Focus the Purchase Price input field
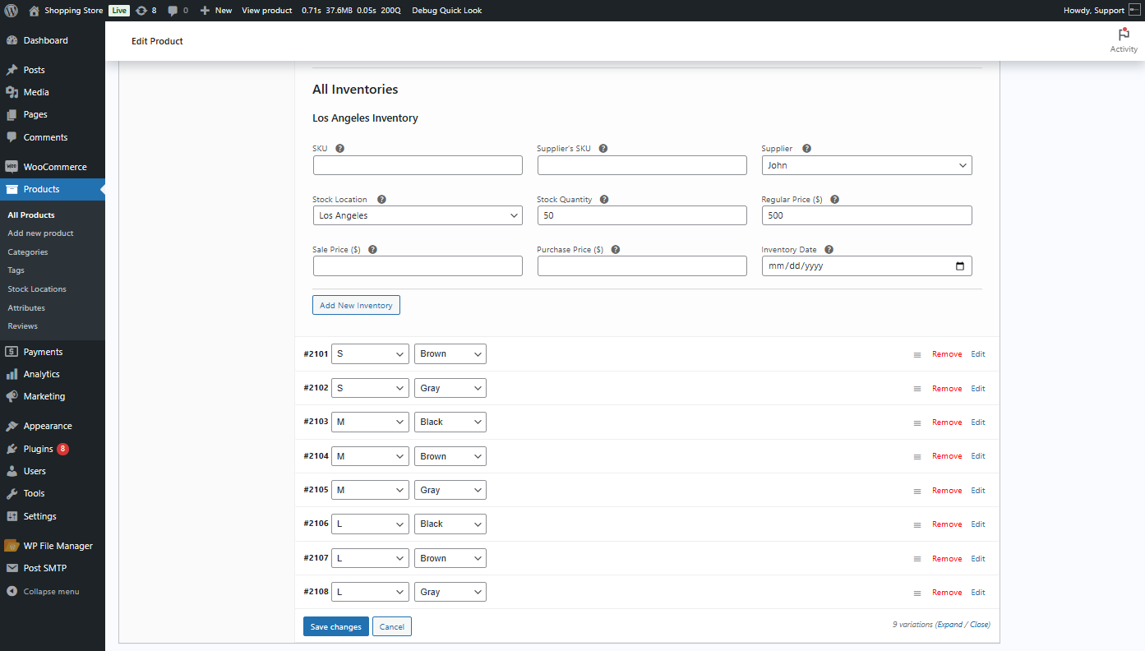Screen dimensions: 1145x651 tap(642, 265)
